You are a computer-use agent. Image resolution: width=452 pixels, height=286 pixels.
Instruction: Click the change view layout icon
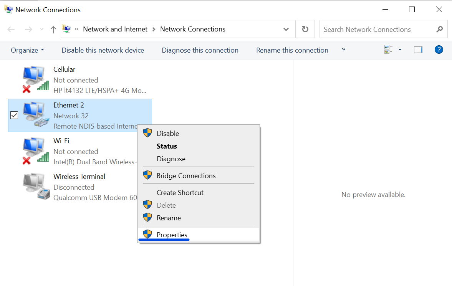click(x=389, y=50)
